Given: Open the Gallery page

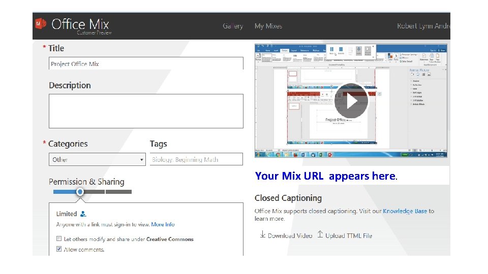Looking at the screenshot, I should [x=233, y=26].
